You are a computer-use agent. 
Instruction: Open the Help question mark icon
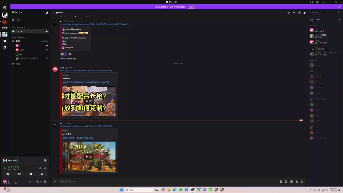[318, 2]
